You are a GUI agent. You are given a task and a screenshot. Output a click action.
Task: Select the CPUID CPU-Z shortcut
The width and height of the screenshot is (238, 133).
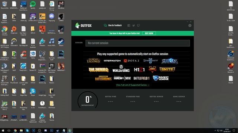pos(33,17)
